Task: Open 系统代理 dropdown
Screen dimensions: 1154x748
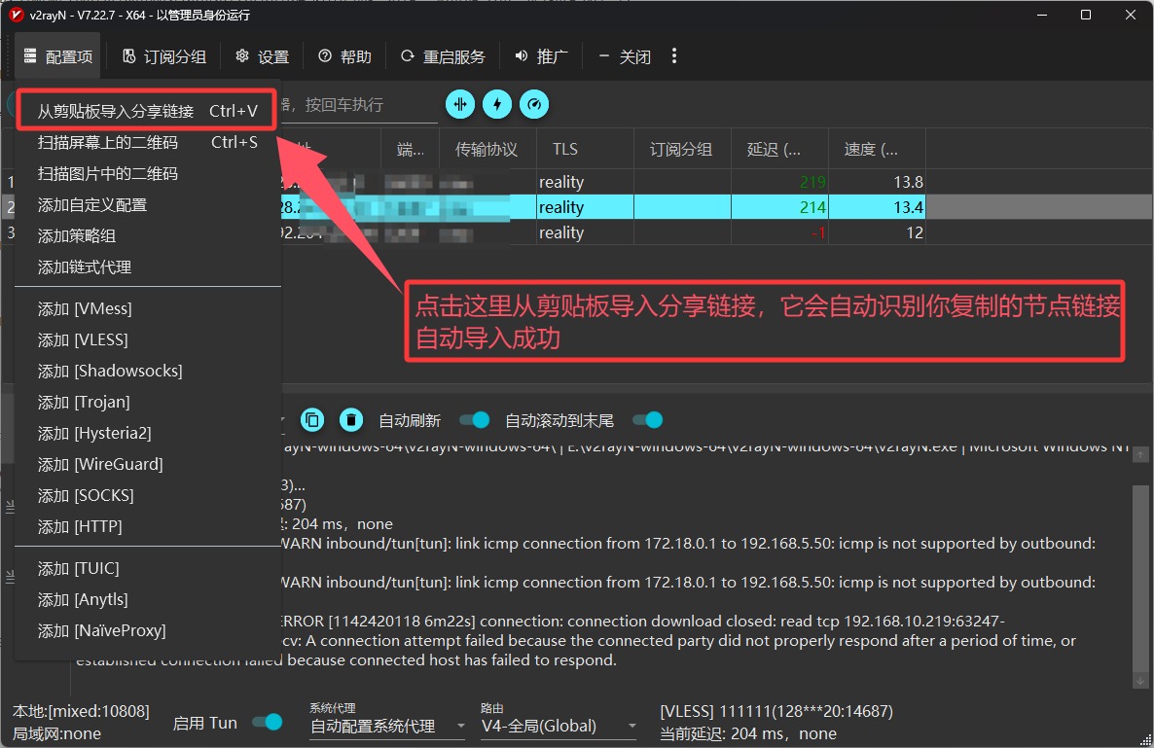Action: coord(387,727)
